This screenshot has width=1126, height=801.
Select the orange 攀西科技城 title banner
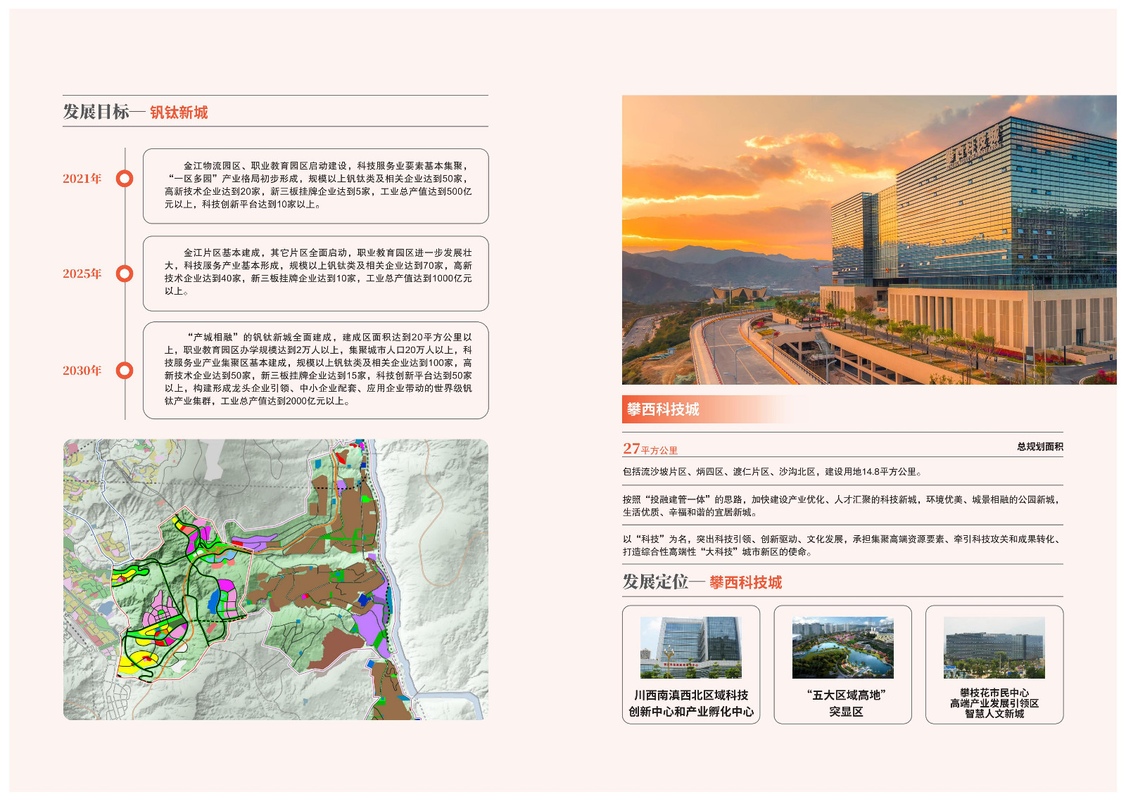[x=704, y=409]
